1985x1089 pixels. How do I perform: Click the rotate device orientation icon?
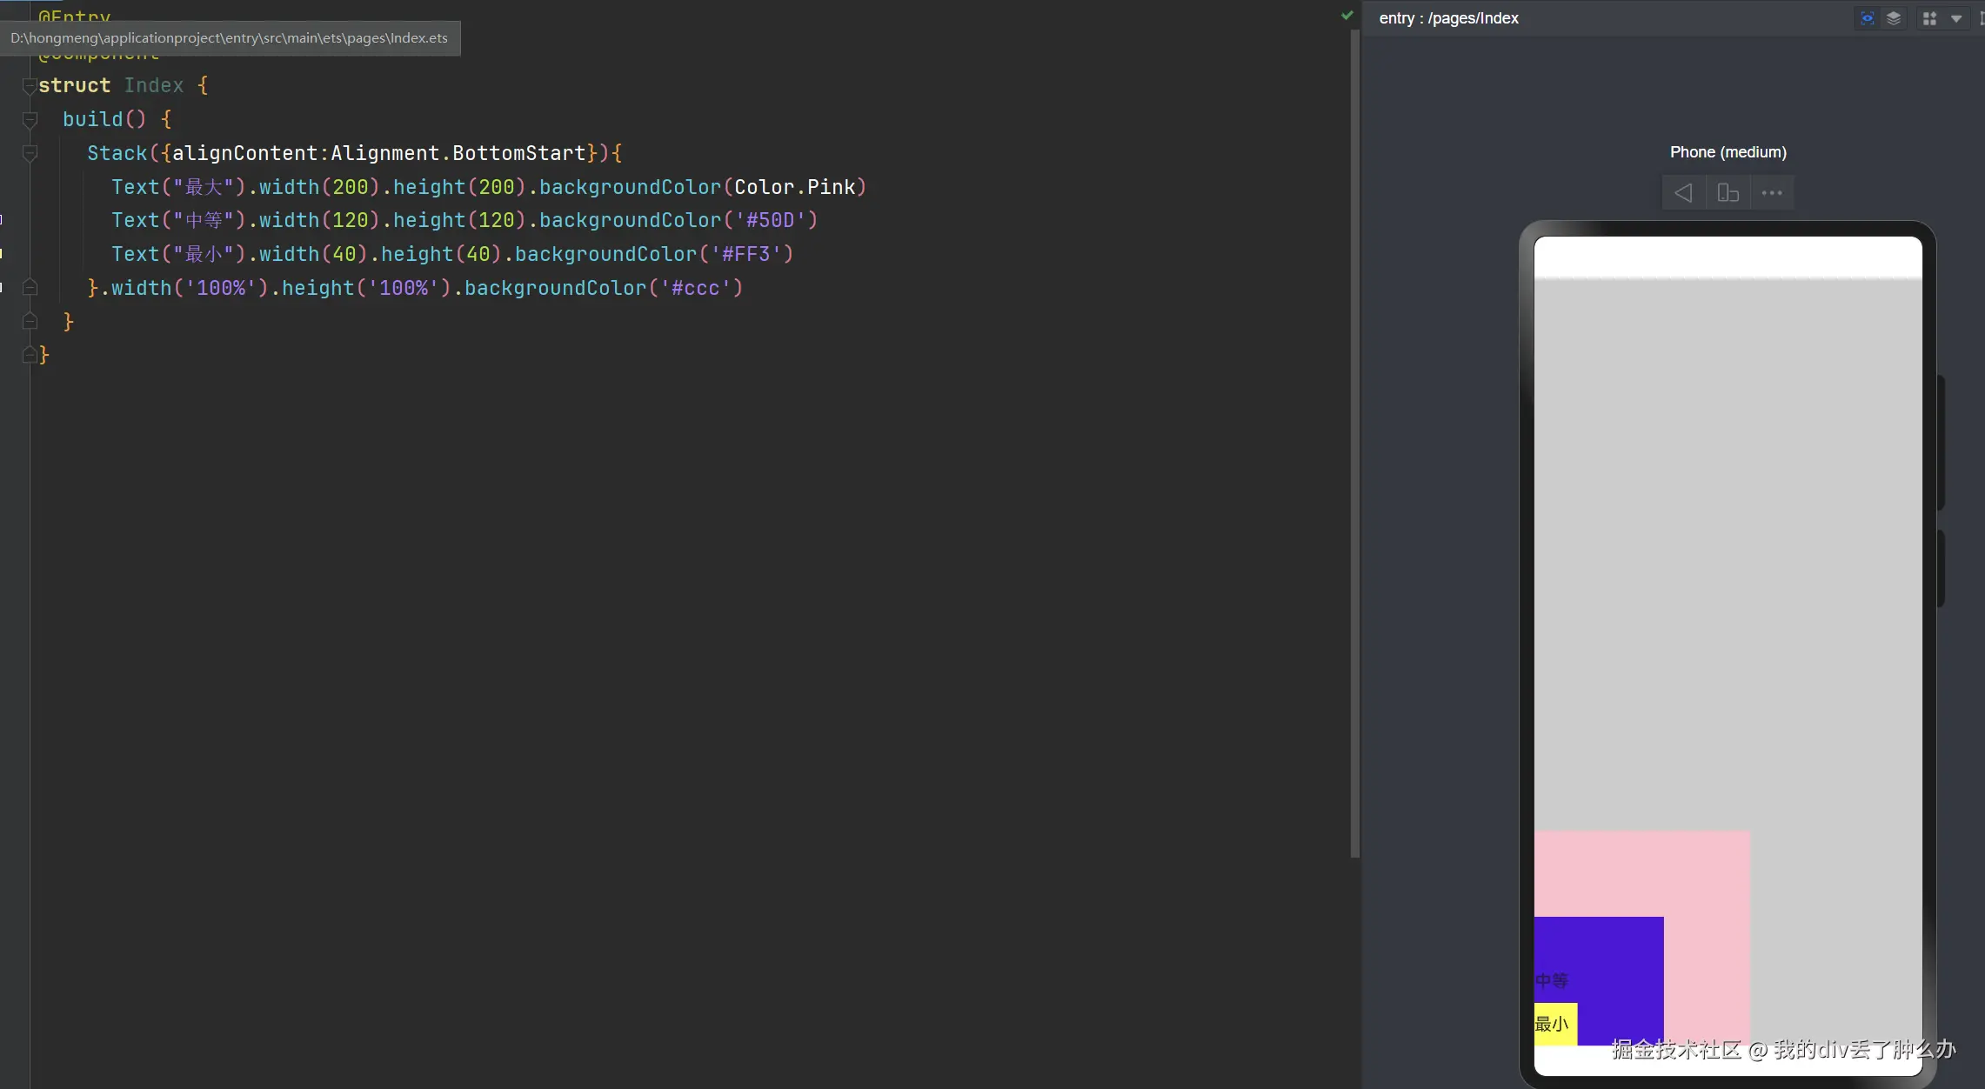tap(1728, 192)
